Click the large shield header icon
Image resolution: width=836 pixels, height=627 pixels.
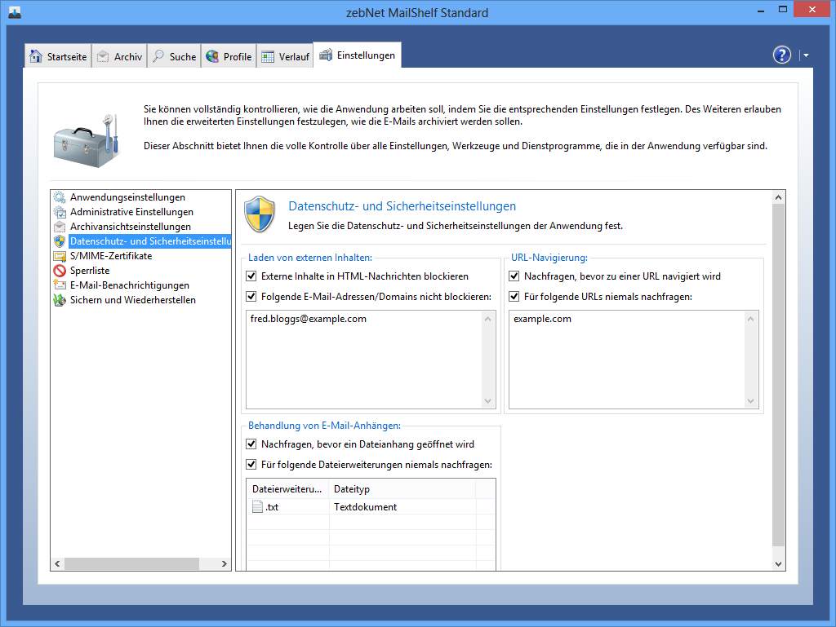tap(260, 214)
